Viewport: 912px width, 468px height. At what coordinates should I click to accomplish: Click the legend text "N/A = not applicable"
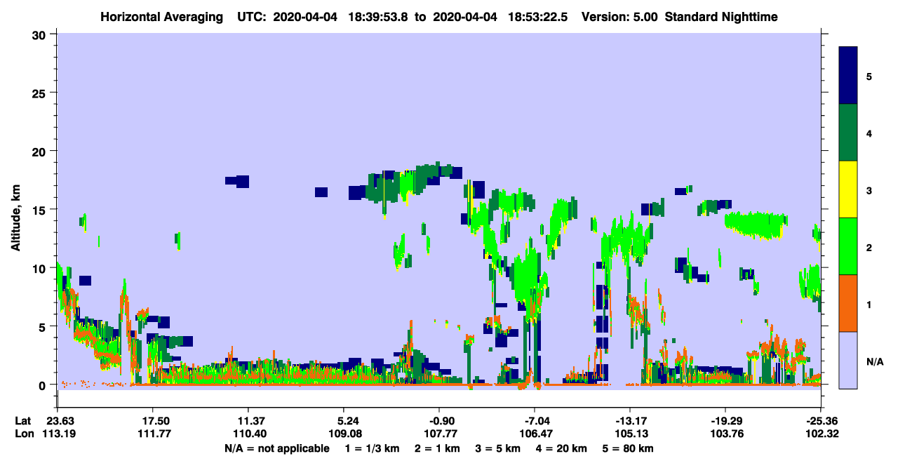[x=276, y=448]
